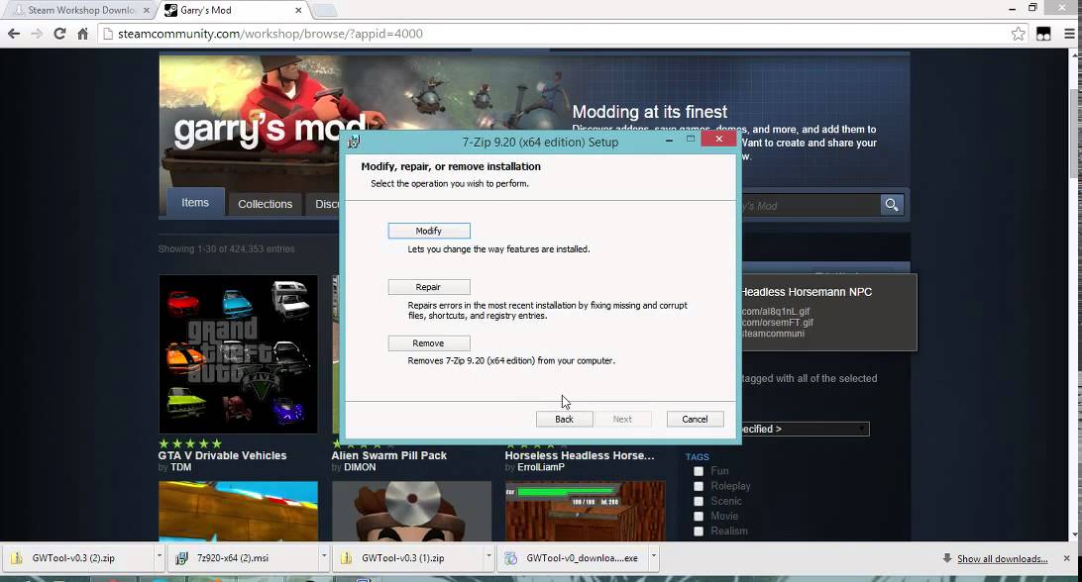The width and height of the screenshot is (1082, 582).
Task: Bookmark this page with the star icon
Action: point(1018,34)
